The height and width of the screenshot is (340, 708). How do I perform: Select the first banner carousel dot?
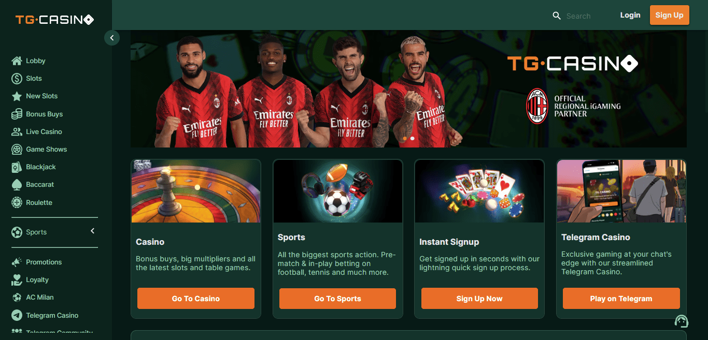[405, 138]
